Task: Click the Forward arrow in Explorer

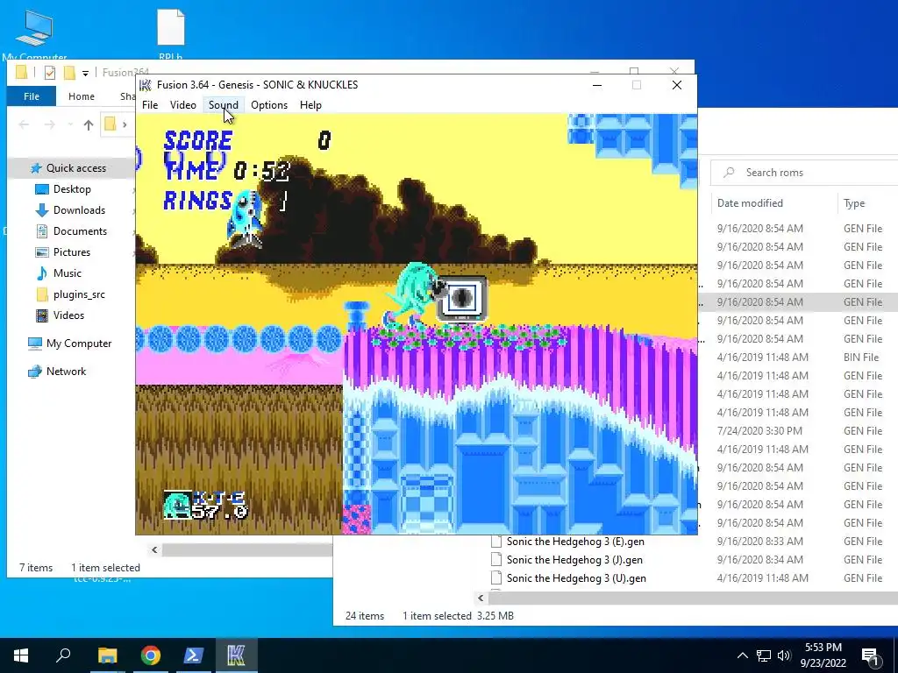Action: [x=50, y=124]
